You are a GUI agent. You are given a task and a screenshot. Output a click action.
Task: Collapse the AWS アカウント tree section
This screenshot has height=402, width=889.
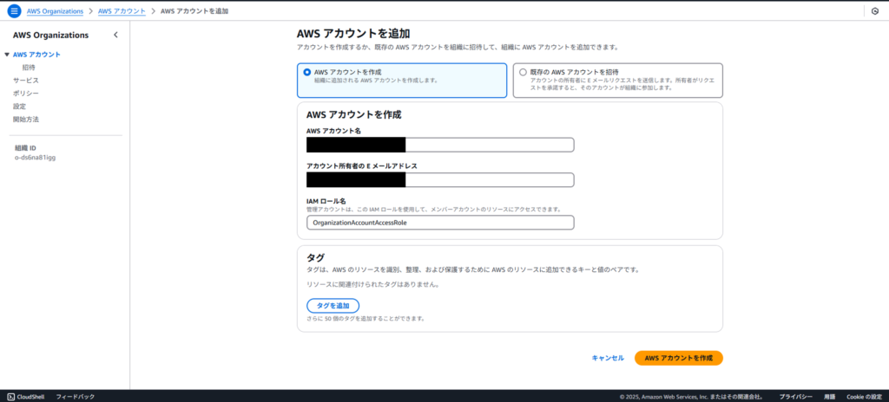tap(7, 55)
